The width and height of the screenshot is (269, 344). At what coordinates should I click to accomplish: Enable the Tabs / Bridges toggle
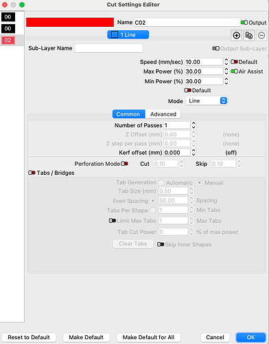click(x=32, y=173)
